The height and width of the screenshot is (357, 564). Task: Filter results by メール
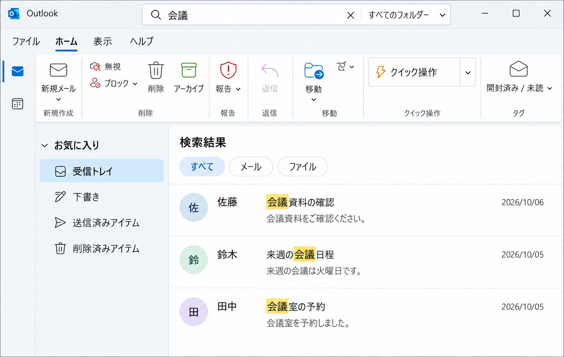click(251, 167)
